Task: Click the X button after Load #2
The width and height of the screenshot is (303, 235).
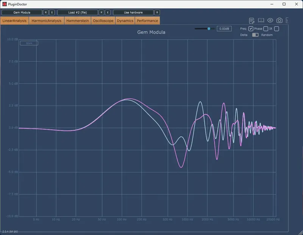Action: tap(108, 12)
